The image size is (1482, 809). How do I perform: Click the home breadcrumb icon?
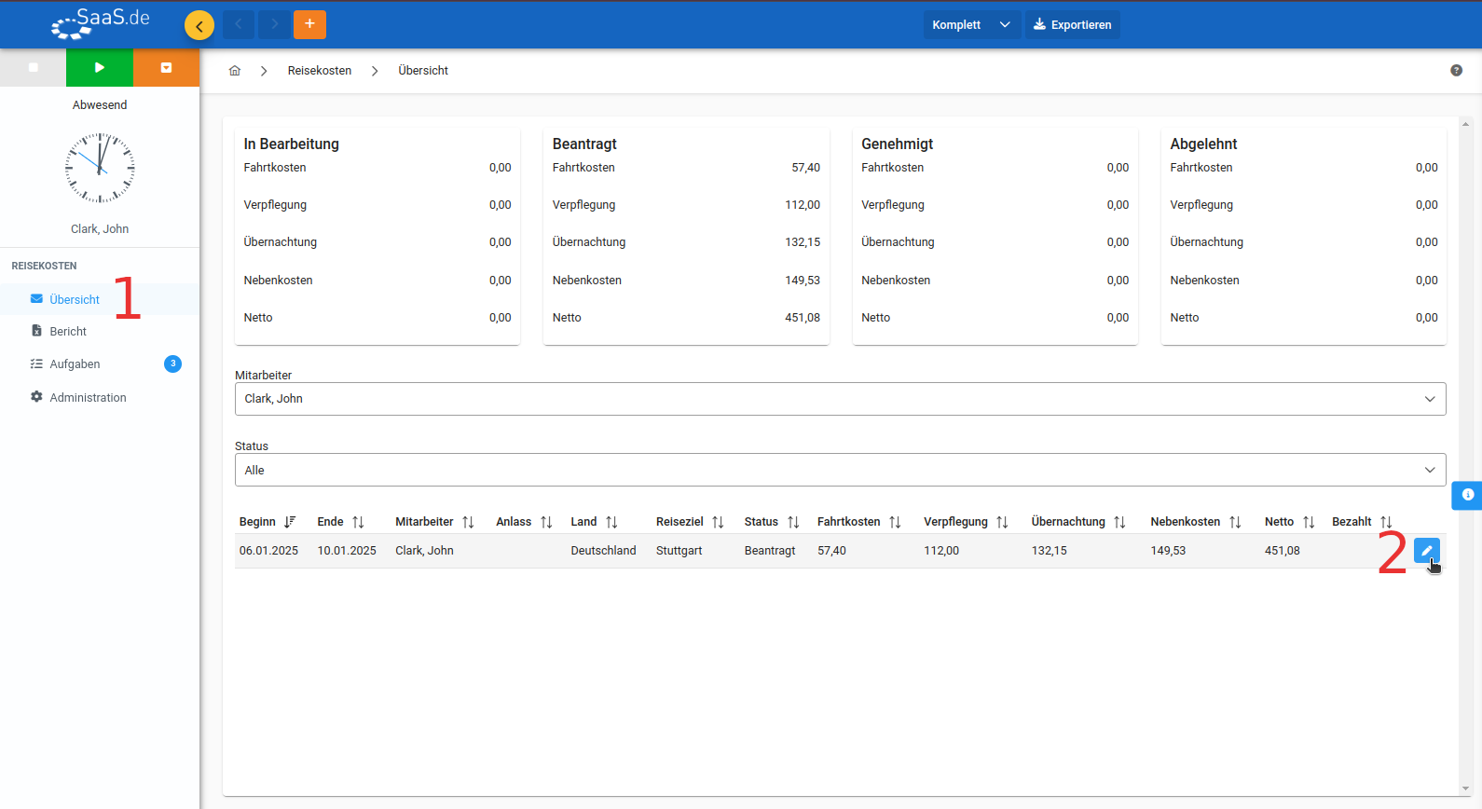[x=235, y=71]
